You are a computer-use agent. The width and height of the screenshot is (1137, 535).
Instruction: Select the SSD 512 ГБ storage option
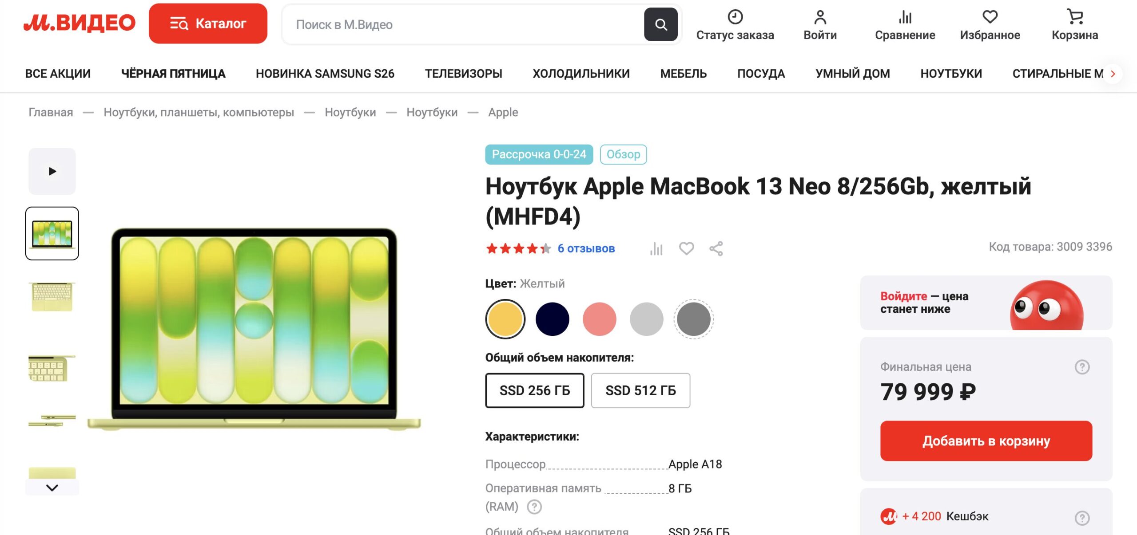[641, 391]
